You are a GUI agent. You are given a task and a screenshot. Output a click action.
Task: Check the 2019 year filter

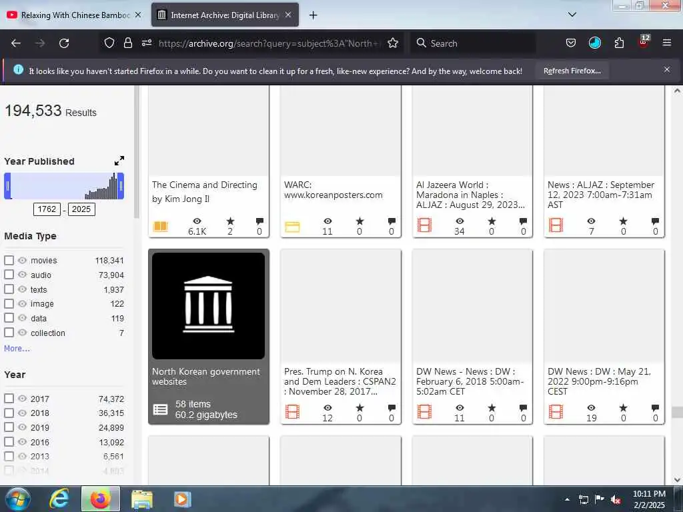coord(9,427)
